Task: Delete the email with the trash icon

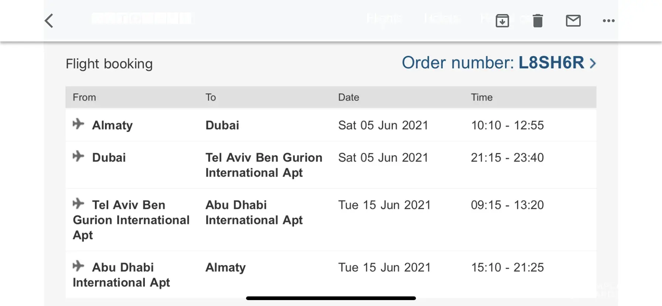Action: click(x=538, y=21)
